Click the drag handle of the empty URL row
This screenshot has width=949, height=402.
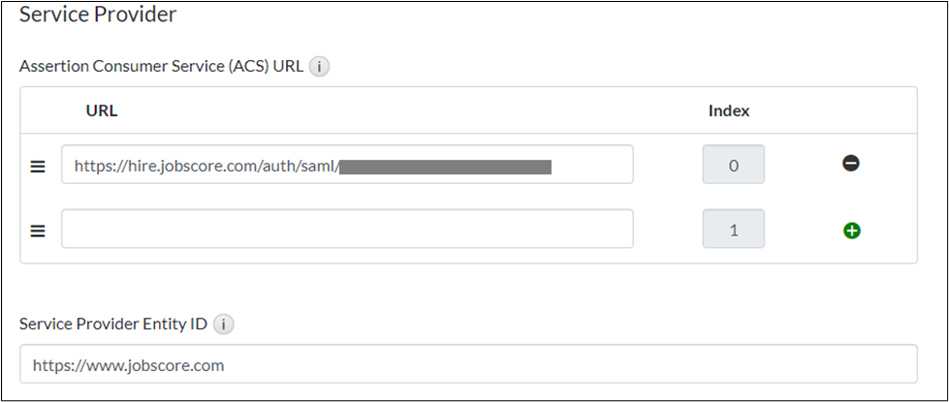(38, 231)
